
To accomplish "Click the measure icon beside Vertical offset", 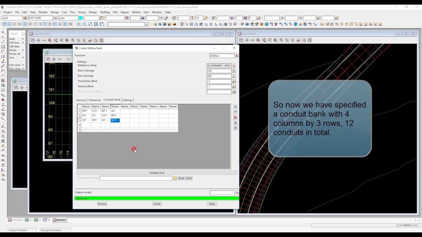I will pyautogui.click(x=234, y=87).
